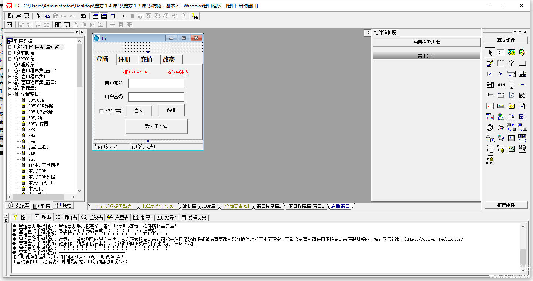Select the picture box component icon
Image resolution: width=533 pixels, height=281 pixels.
512,52
